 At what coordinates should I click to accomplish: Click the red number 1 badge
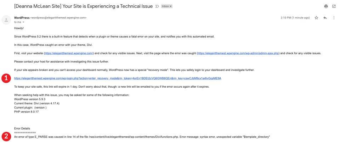(x=6, y=78)
